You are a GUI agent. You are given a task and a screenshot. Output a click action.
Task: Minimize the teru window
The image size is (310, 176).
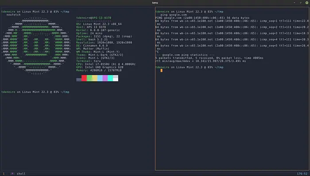[294, 3]
